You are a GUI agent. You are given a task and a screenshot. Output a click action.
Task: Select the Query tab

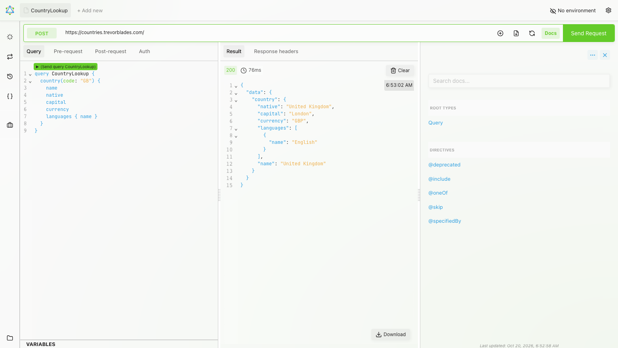pyautogui.click(x=34, y=52)
